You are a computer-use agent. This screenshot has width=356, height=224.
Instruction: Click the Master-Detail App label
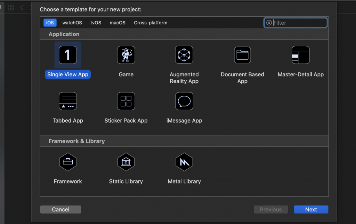coord(301,75)
